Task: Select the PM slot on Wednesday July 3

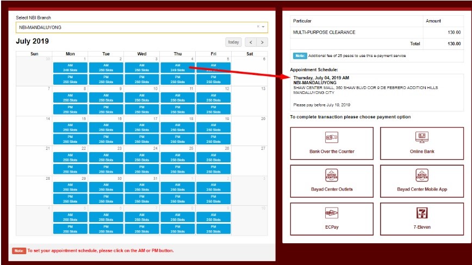Action: [x=142, y=79]
